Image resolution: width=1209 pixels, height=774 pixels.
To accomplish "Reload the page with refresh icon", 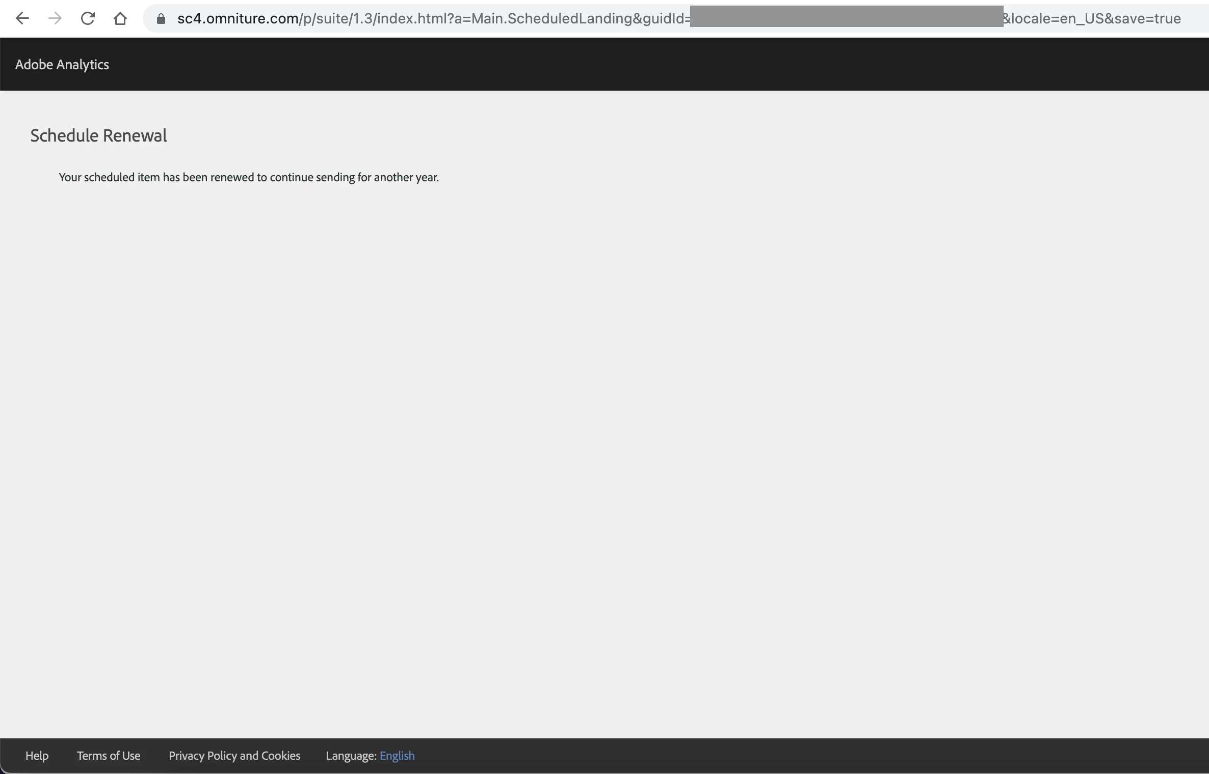I will (x=88, y=19).
